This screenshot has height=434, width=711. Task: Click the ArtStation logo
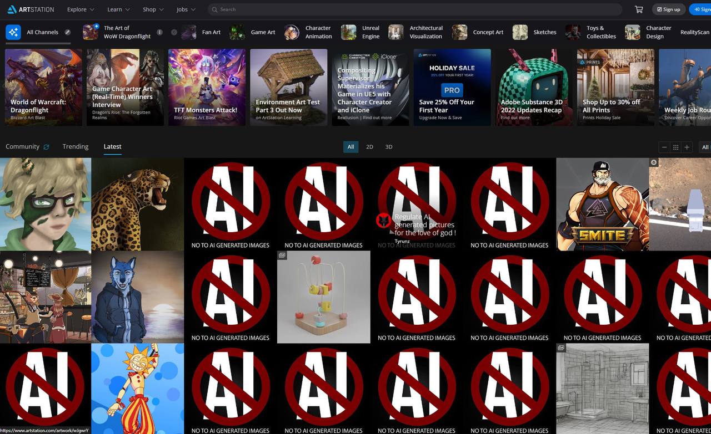coord(31,9)
